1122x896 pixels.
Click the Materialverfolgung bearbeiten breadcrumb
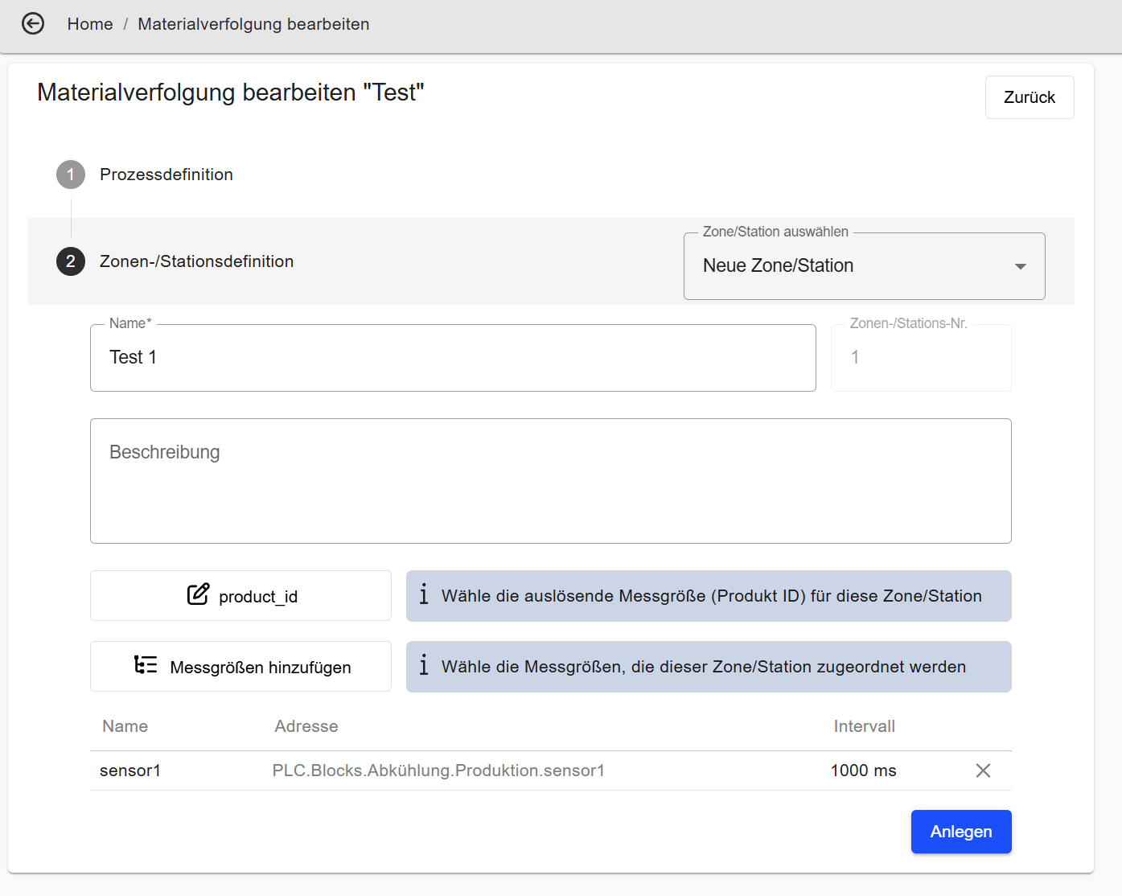point(253,24)
